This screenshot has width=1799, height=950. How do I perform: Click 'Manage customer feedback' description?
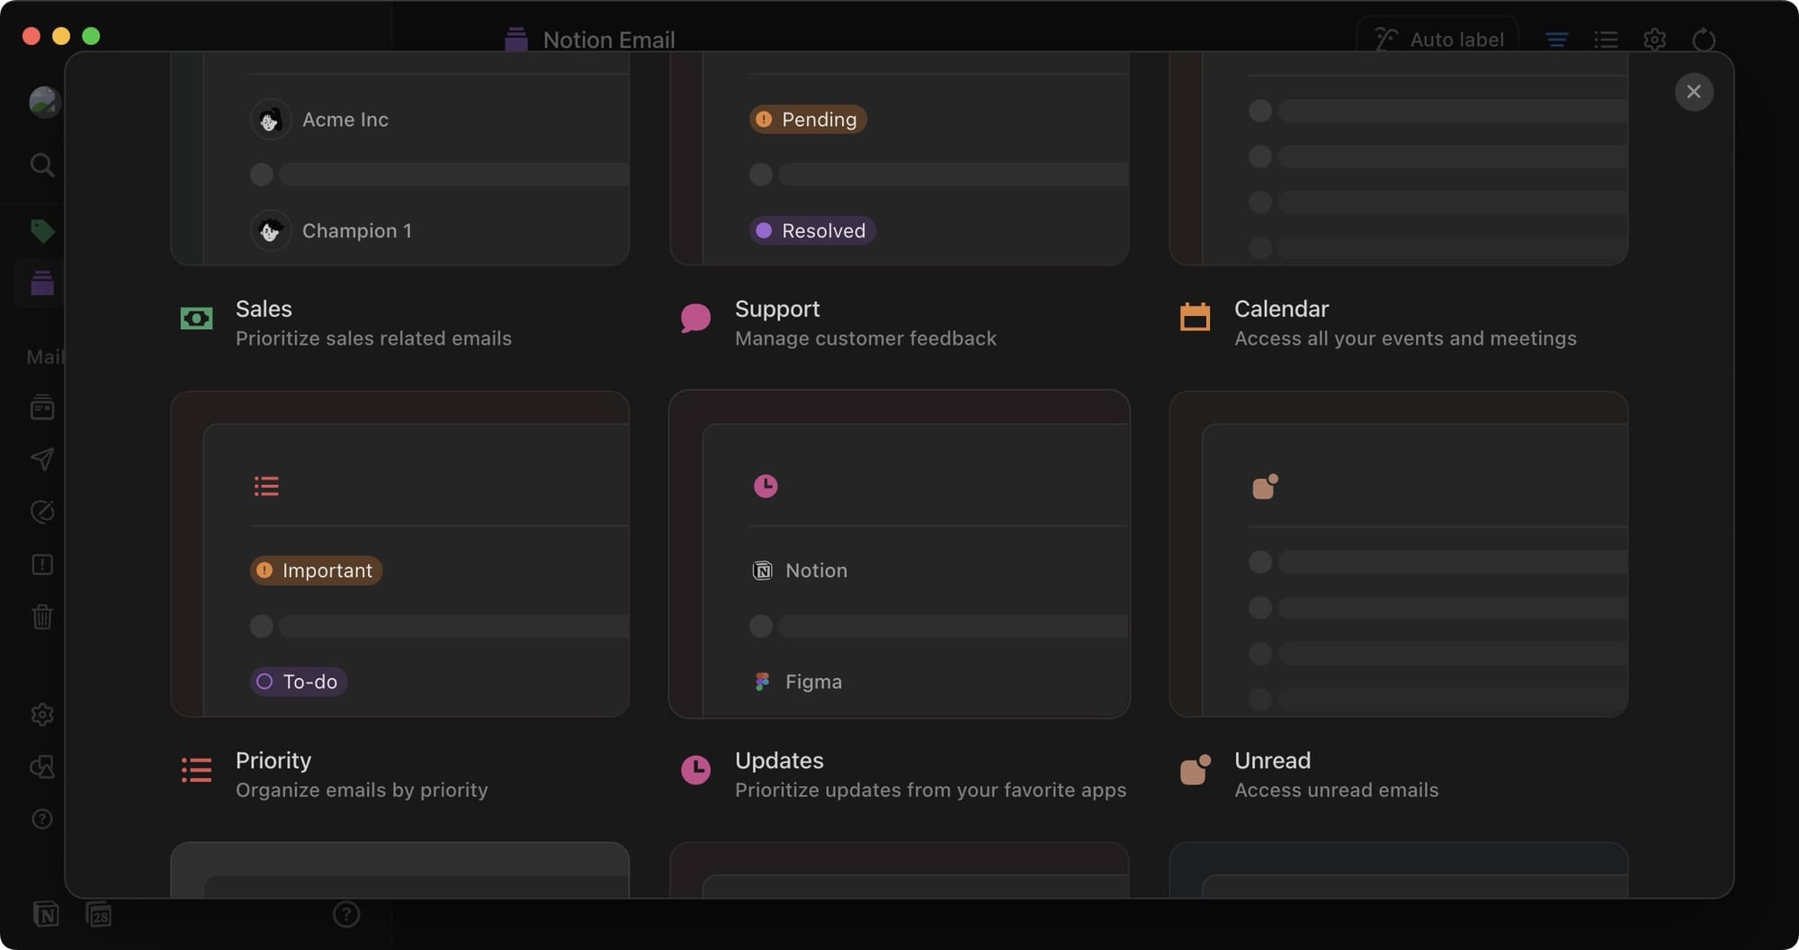(x=865, y=338)
